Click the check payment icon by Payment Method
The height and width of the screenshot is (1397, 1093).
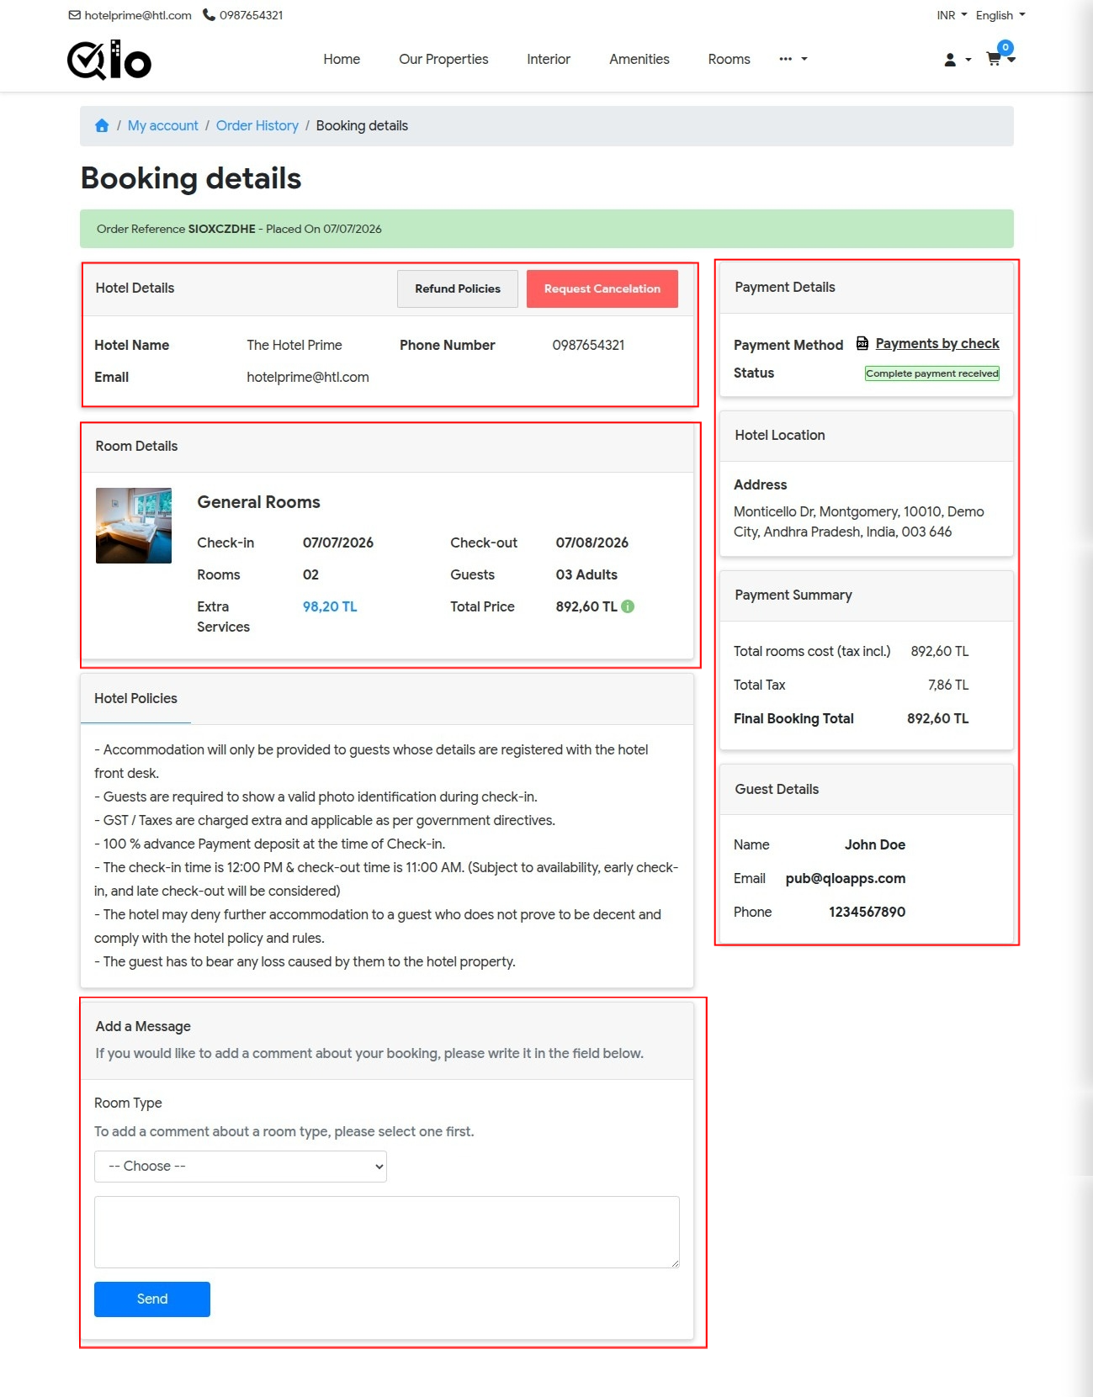click(x=862, y=343)
